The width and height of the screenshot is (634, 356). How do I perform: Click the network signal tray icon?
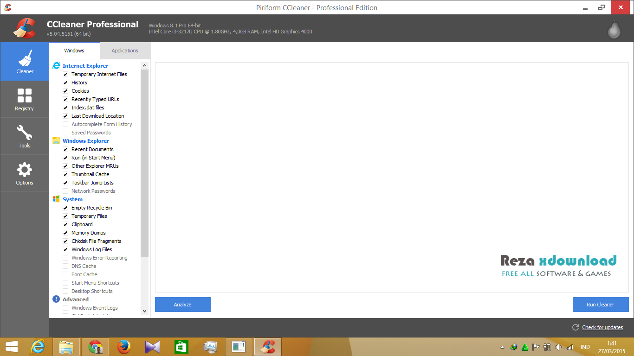click(x=569, y=347)
